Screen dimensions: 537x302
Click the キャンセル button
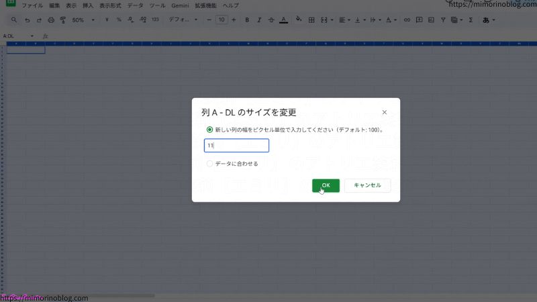click(x=367, y=185)
